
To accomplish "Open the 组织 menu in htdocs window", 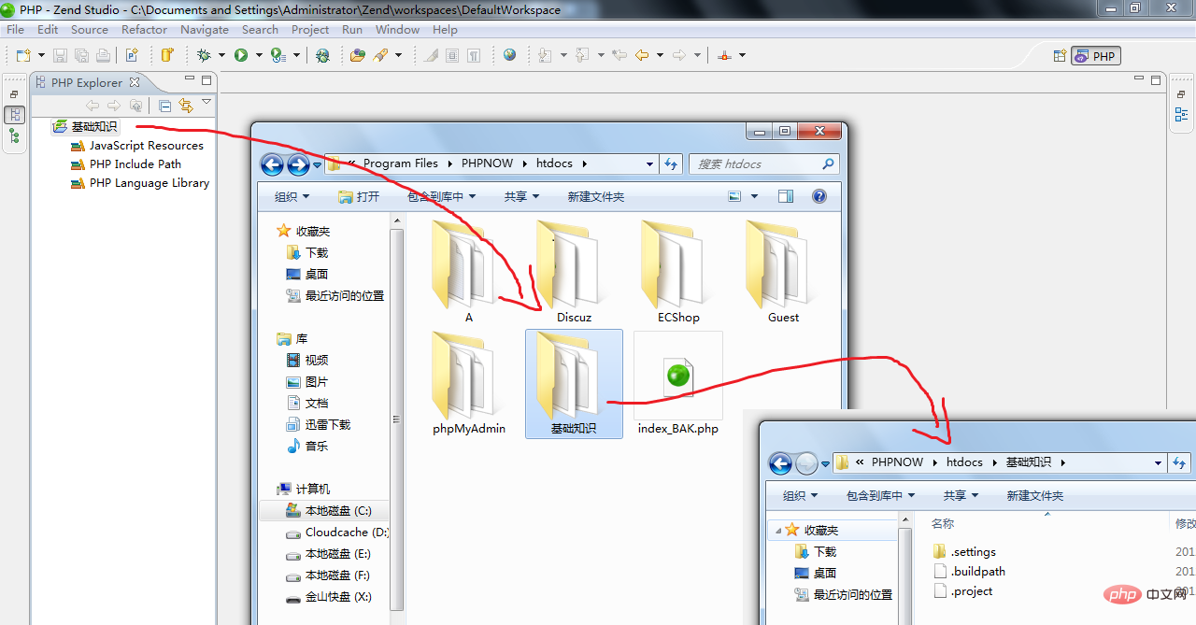I will [x=292, y=196].
